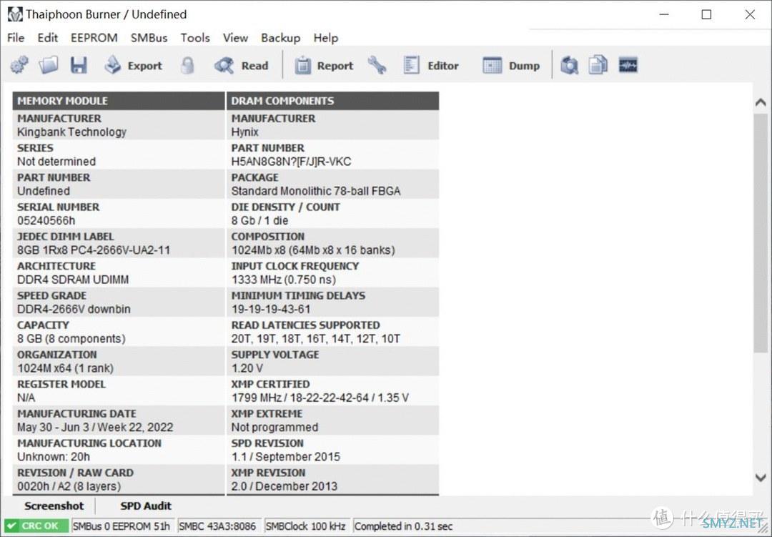The width and height of the screenshot is (772, 537).
Task: Switch to the Screenshot tab
Action: tap(54, 506)
